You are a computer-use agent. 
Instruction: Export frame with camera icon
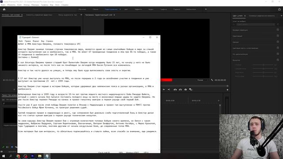(186, 90)
